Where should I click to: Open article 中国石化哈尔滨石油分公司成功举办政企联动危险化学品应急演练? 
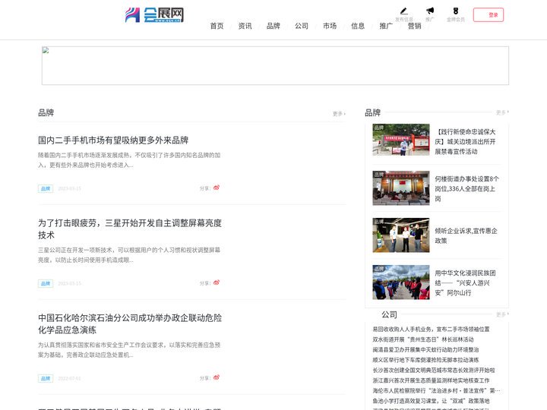(130, 324)
